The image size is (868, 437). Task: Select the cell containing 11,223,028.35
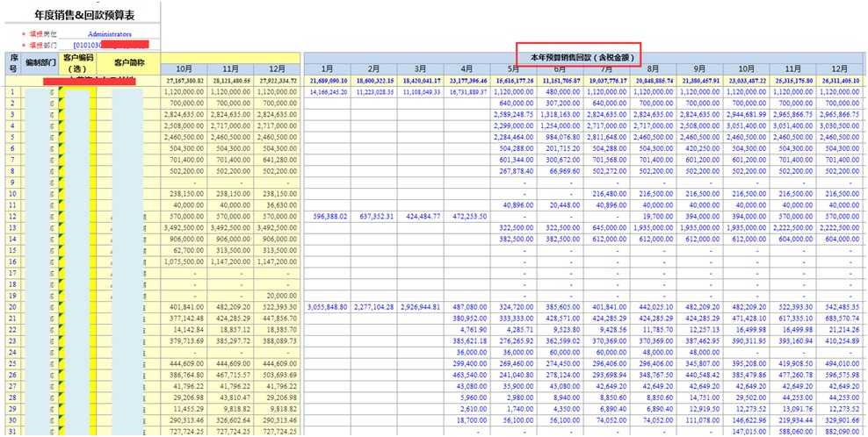373,92
